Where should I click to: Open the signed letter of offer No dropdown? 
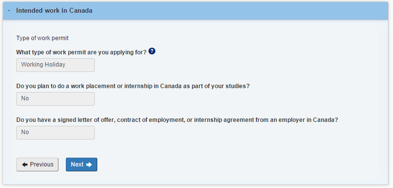(x=56, y=132)
